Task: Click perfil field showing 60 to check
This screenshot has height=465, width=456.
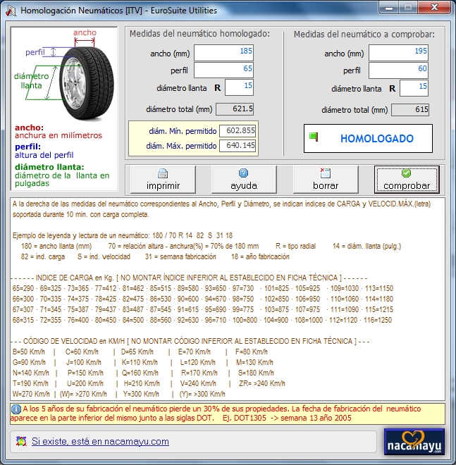Action: tap(398, 70)
